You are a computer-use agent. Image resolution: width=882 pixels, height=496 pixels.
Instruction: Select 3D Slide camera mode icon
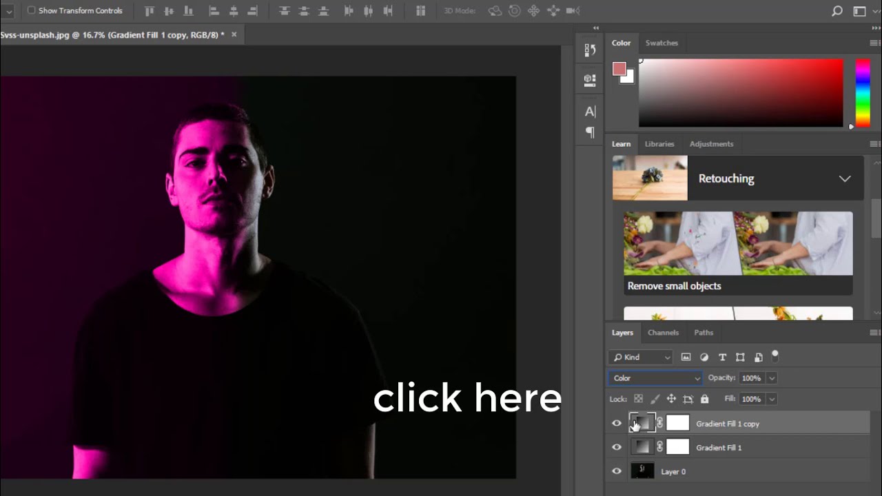coord(553,10)
